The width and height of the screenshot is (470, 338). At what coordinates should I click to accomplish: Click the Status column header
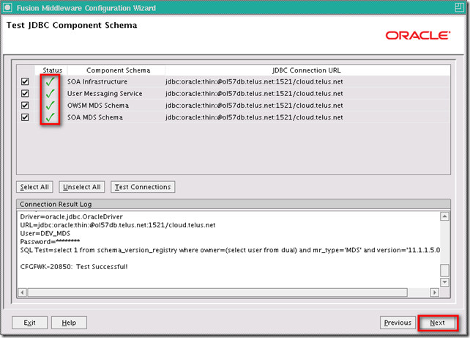pyautogui.click(x=52, y=70)
